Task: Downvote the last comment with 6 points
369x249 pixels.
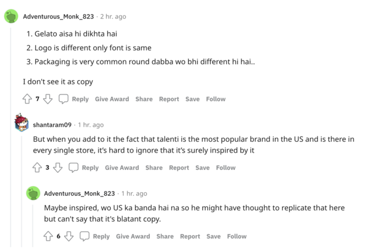Action: pyautogui.click(x=69, y=236)
